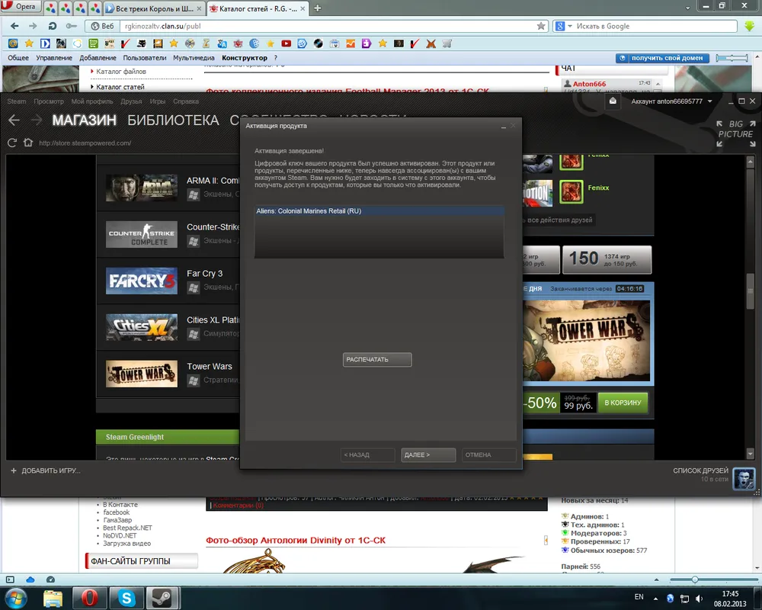Show hidden tray icons arrow
This screenshot has height=610, width=762.
coord(655,599)
